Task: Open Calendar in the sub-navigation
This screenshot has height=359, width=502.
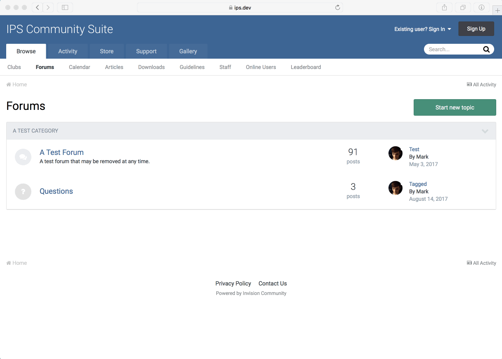Action: pyautogui.click(x=79, y=67)
